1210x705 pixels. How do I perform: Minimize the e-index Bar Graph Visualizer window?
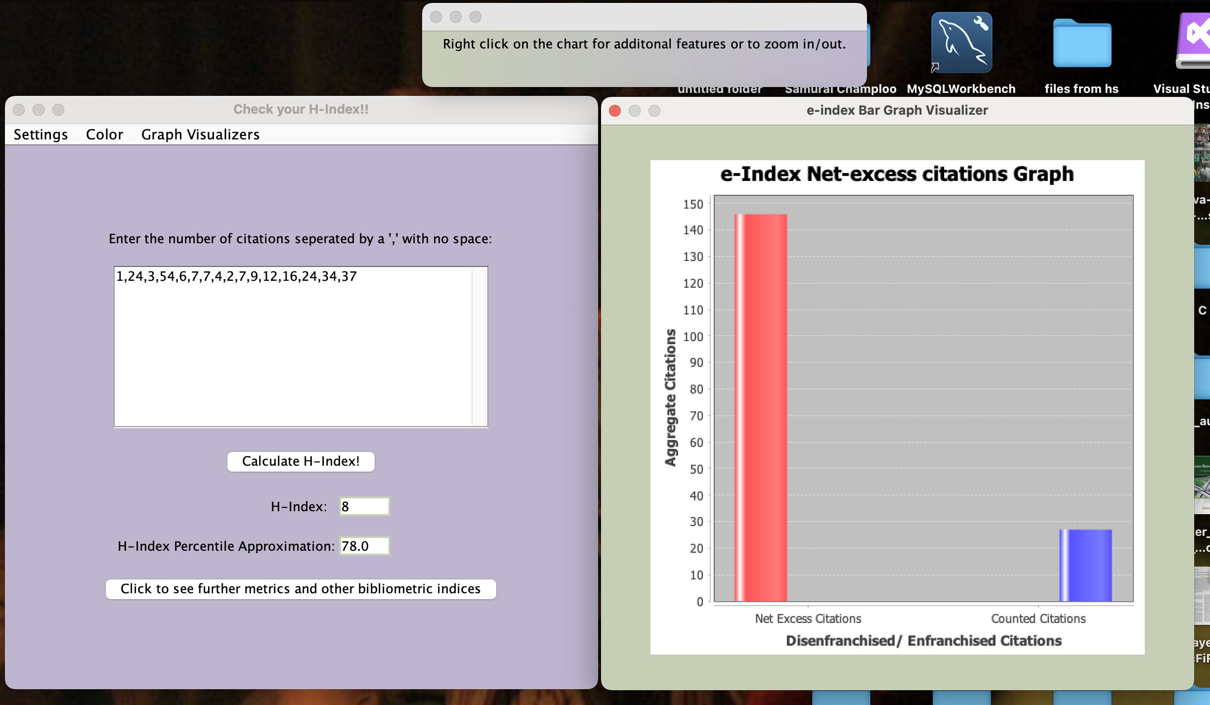pyautogui.click(x=635, y=111)
